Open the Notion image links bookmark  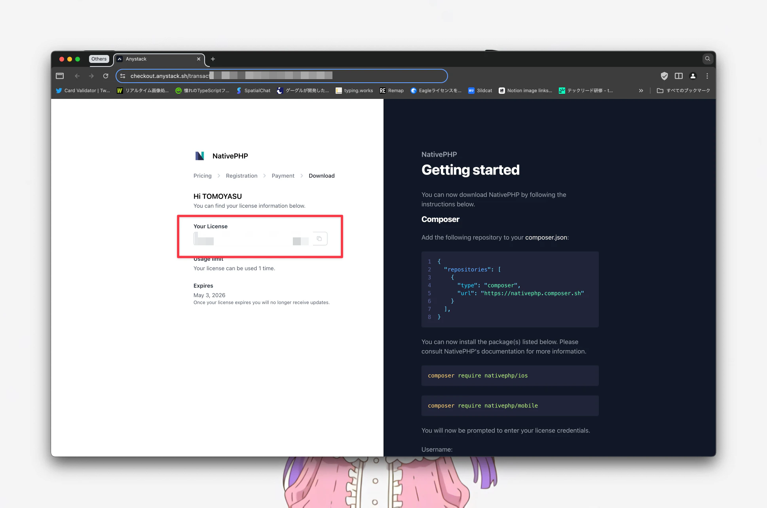coord(526,91)
